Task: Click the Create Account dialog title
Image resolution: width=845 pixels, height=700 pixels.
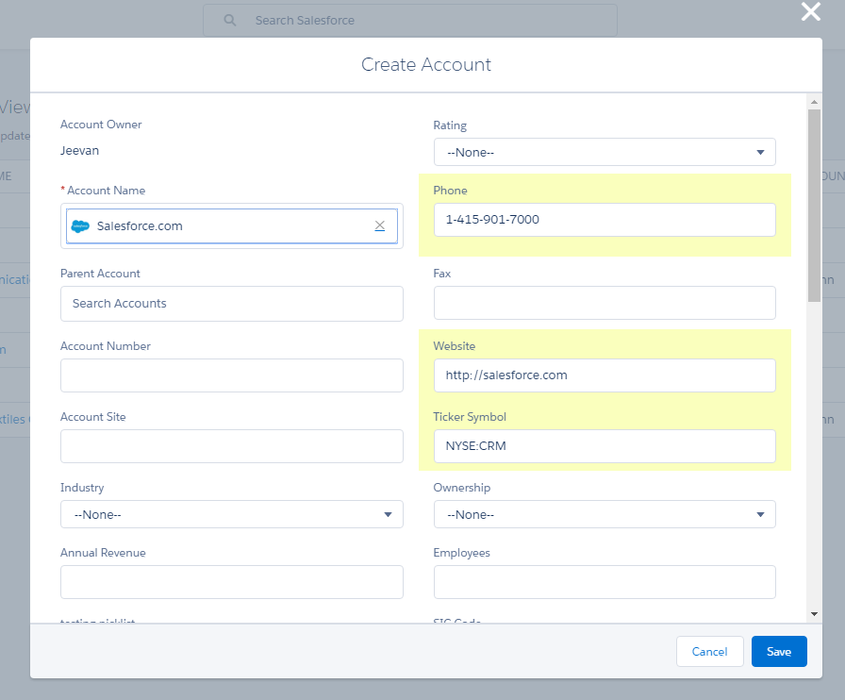Action: point(425,65)
